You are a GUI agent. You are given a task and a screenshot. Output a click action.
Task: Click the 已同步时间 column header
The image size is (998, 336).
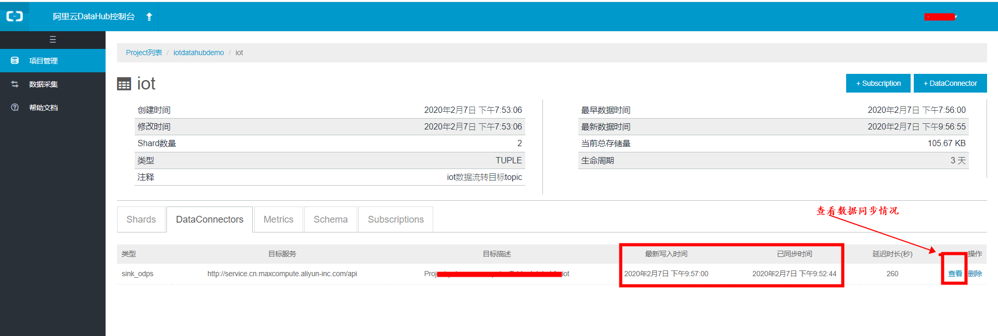[x=794, y=254]
